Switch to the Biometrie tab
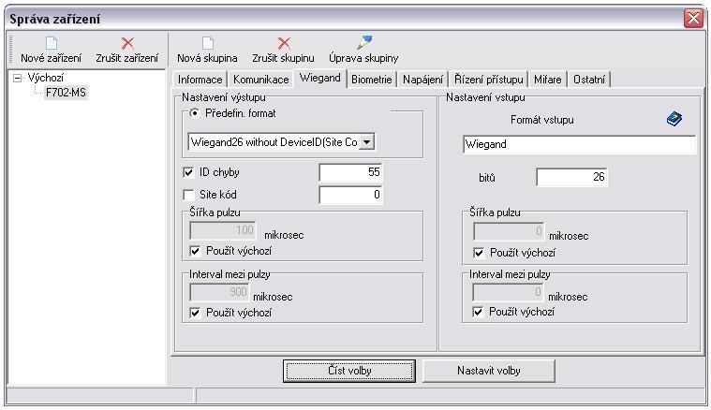Screen dimensions: 711x410 371,80
